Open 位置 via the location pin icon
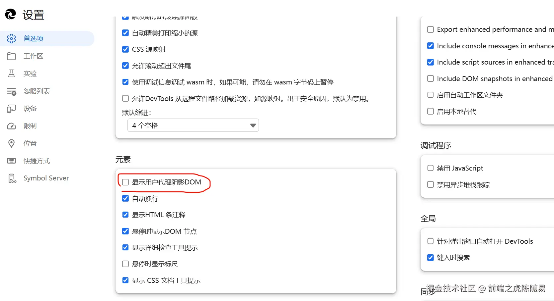Viewport: 554px width, 301px height. point(11,143)
